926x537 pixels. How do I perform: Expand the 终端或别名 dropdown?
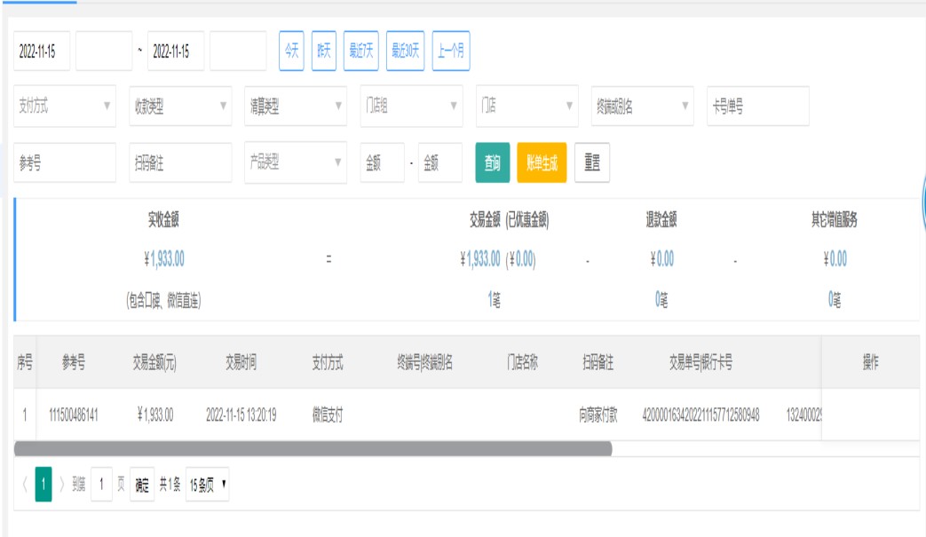(642, 107)
